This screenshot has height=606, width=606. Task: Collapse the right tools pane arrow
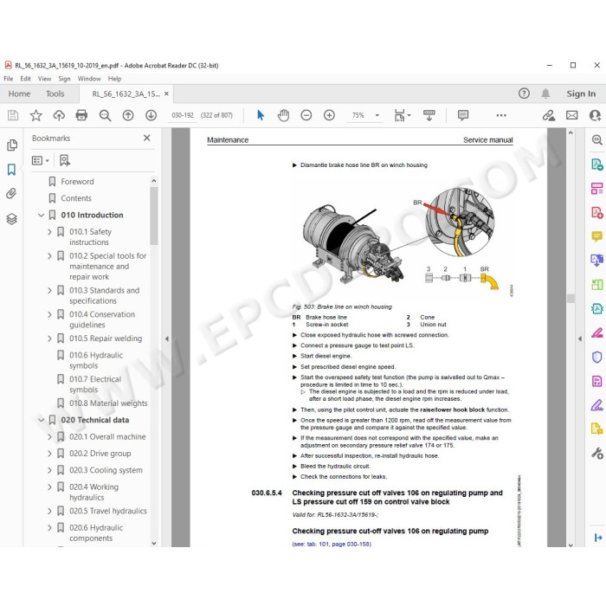(580, 339)
